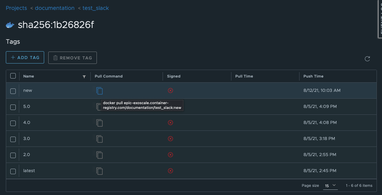The height and width of the screenshot is (195, 382).
Task: Click the refresh tags icon
Action: tap(367, 59)
